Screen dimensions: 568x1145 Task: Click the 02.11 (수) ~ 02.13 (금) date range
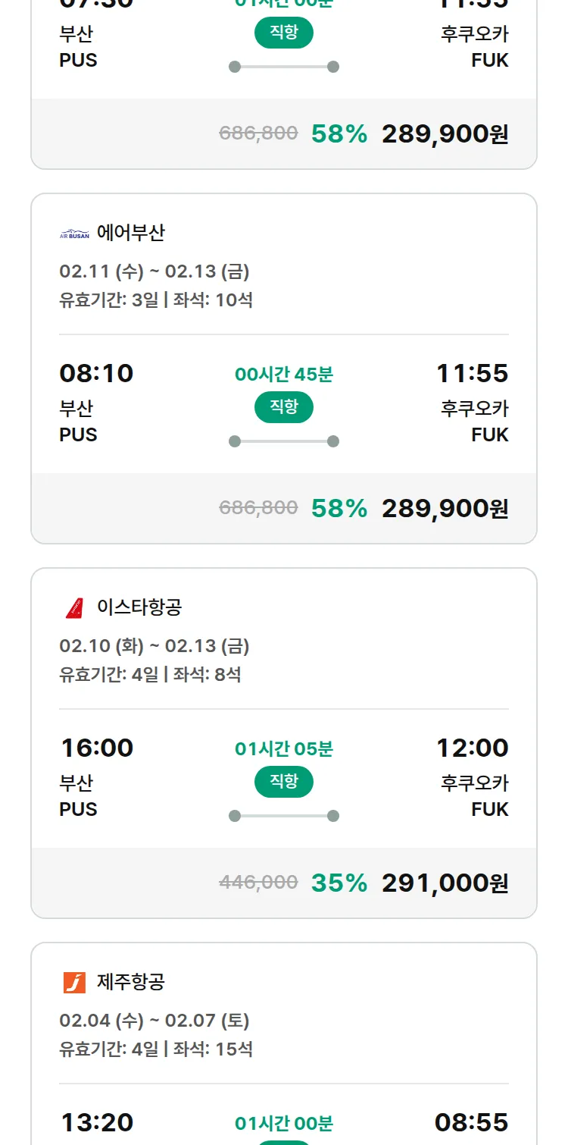(154, 271)
